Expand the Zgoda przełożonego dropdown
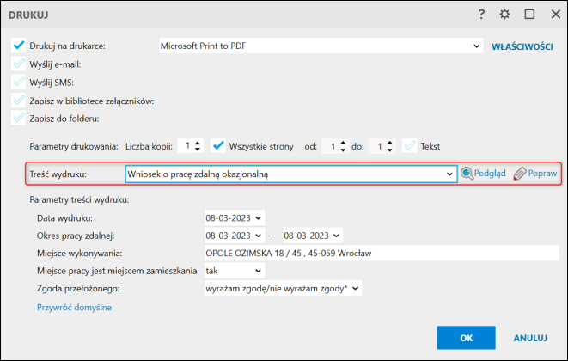Image resolution: width=568 pixels, height=361 pixels. coord(357,290)
